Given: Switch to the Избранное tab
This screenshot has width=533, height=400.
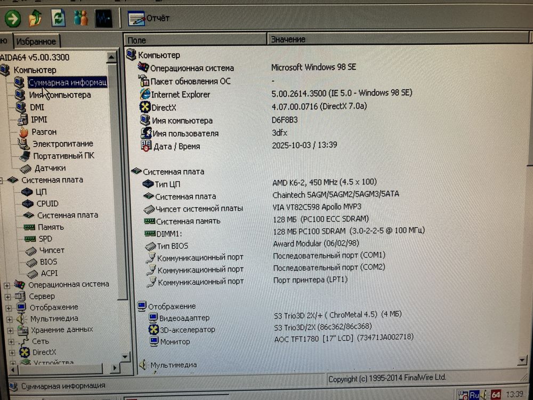Looking at the screenshot, I should (36, 41).
